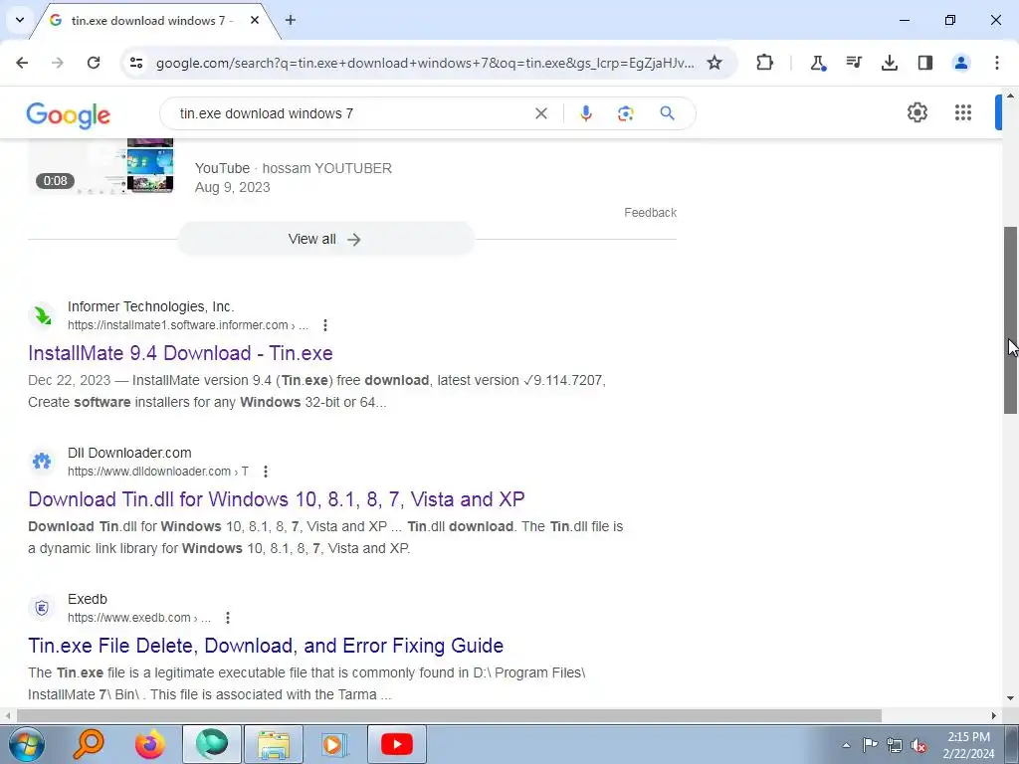
Task: Click the muted volume tray icon
Action: 918,745
